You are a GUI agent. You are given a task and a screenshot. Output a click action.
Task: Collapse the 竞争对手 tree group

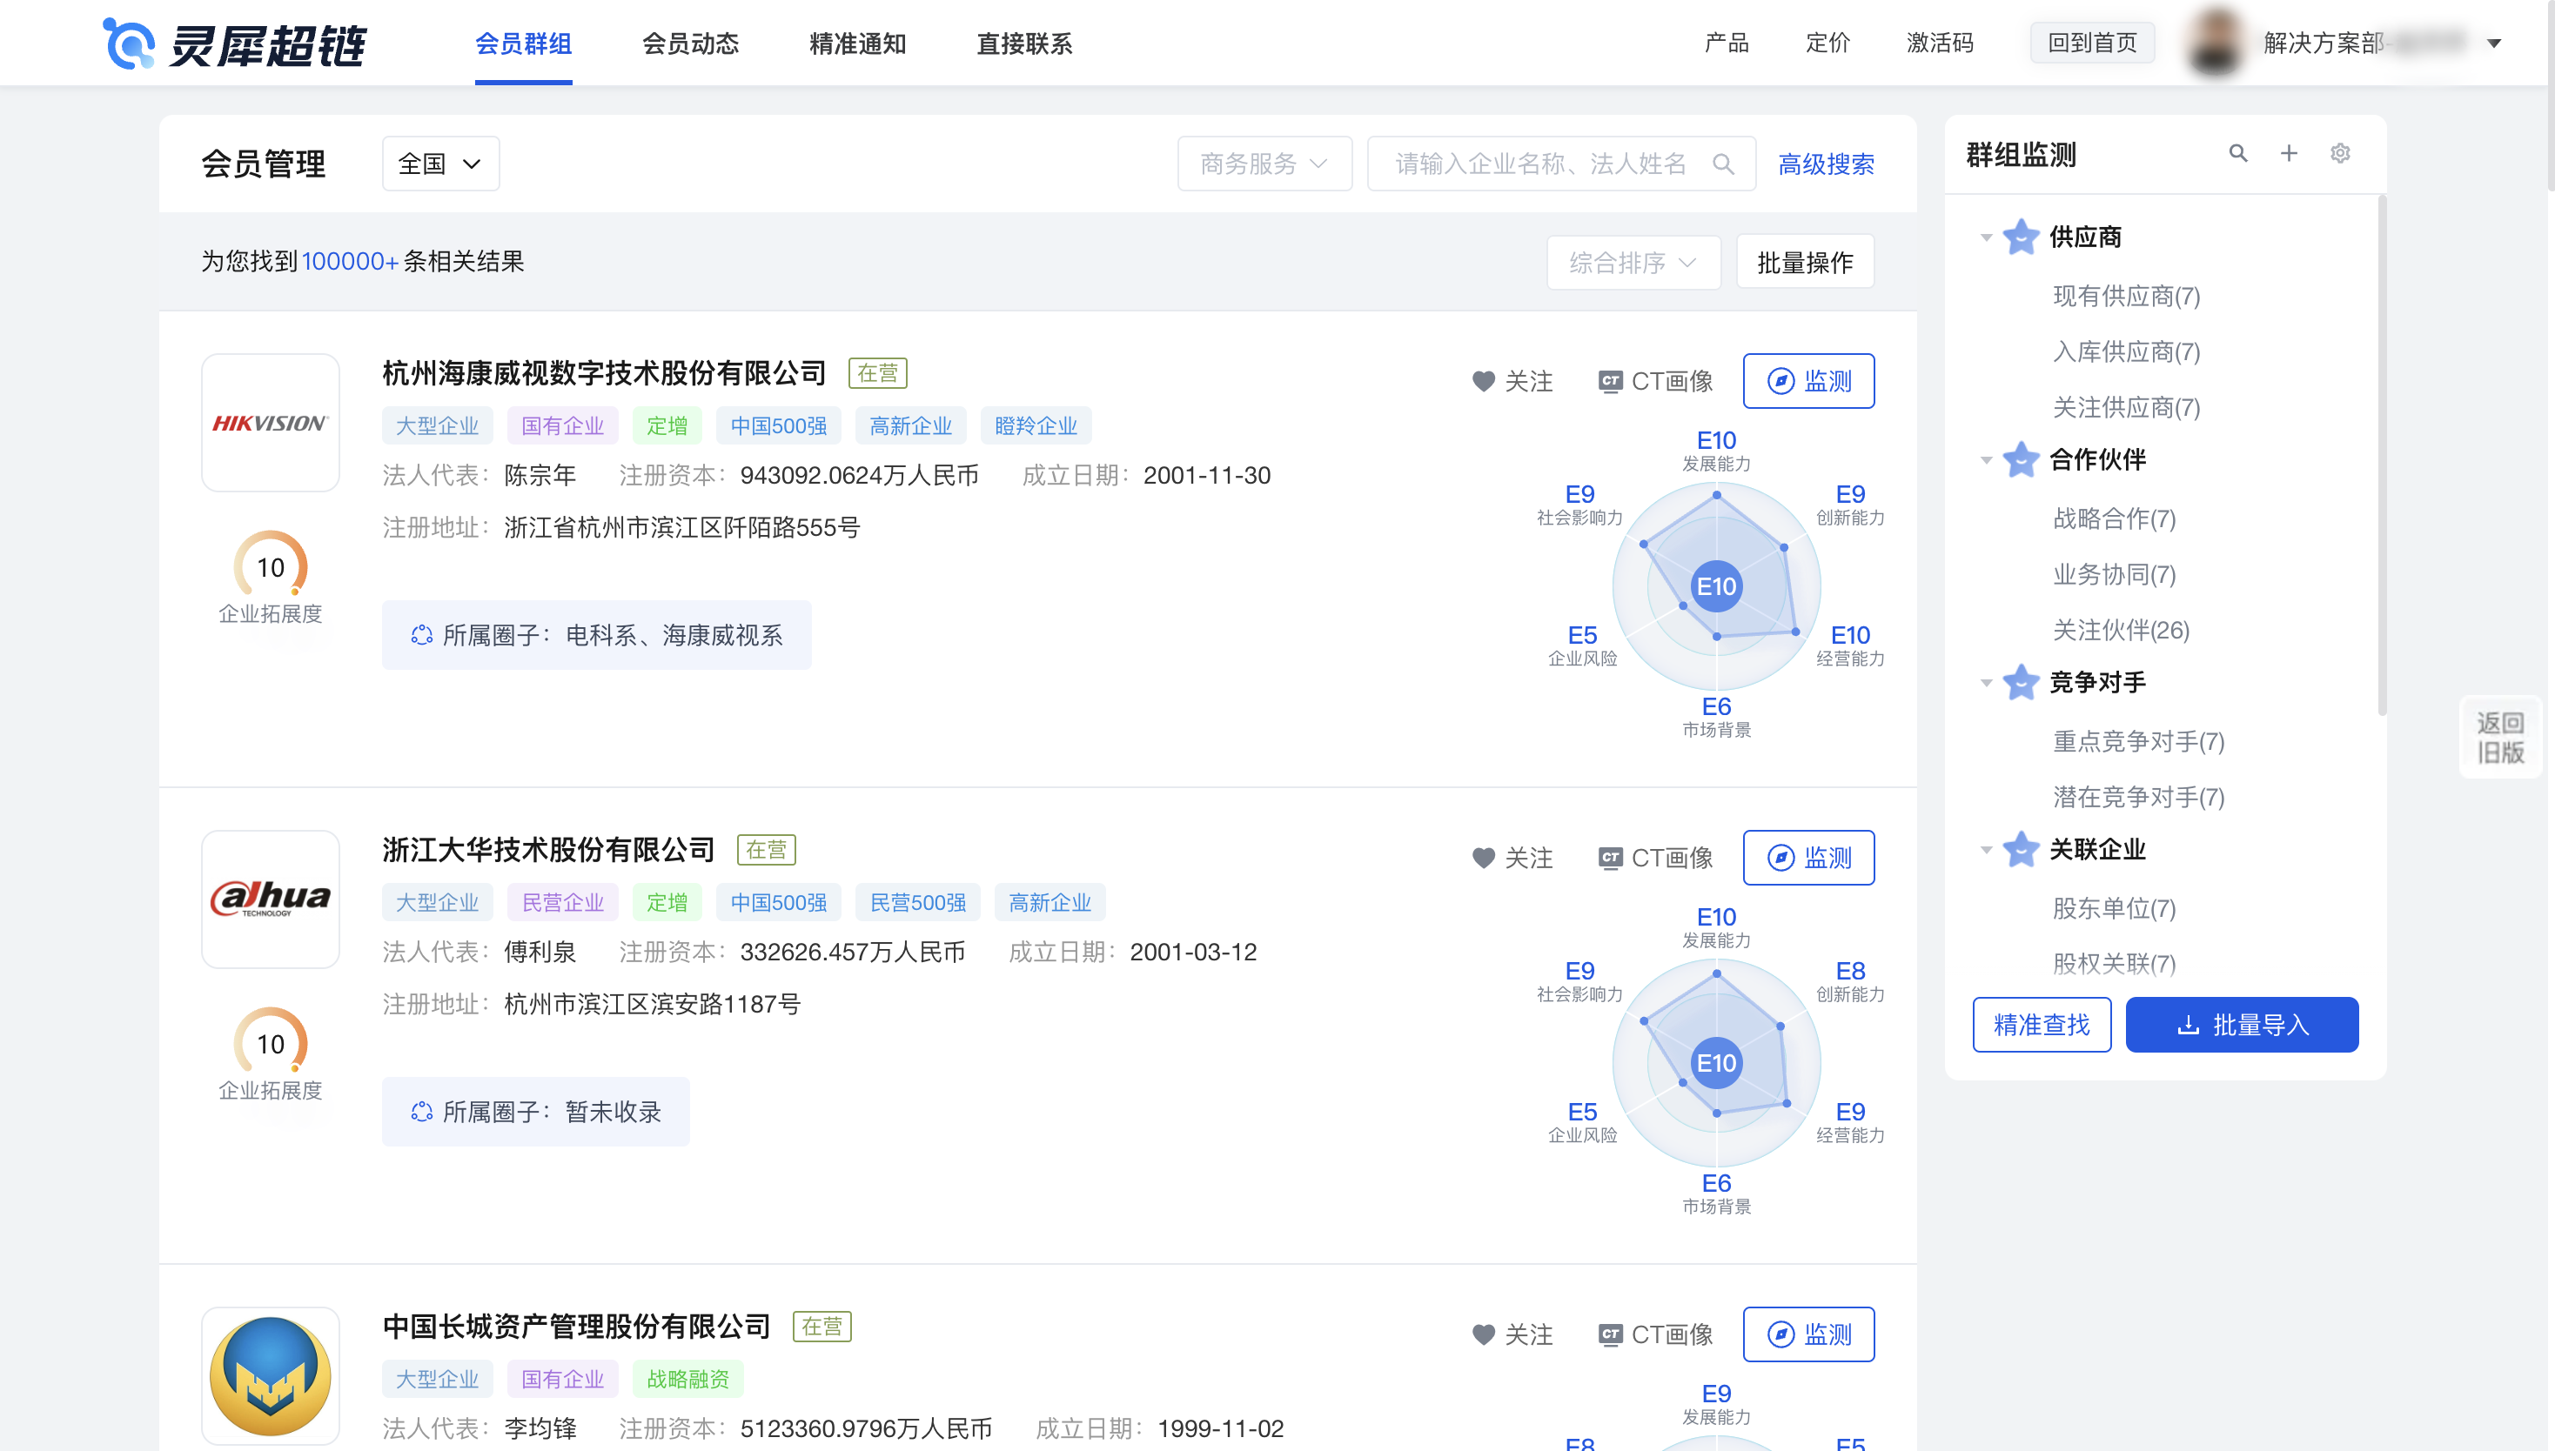pos(1986,684)
